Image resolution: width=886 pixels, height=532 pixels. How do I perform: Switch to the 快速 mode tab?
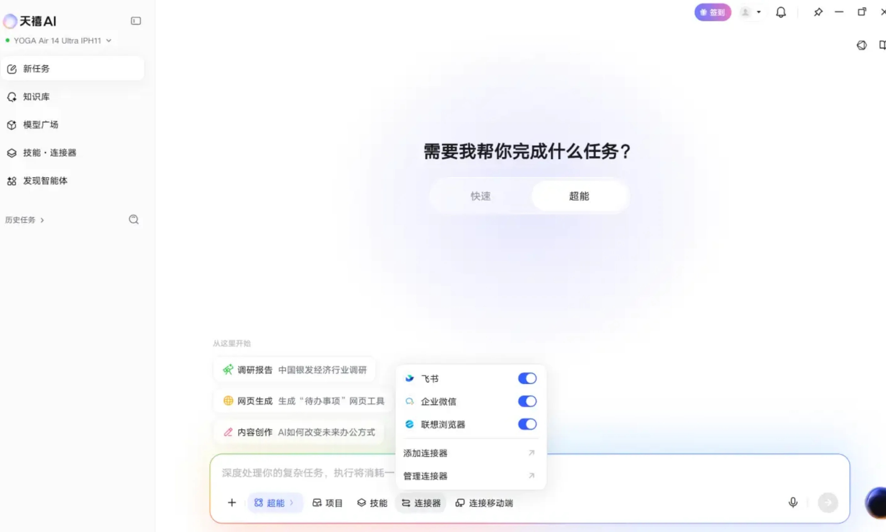tap(480, 196)
